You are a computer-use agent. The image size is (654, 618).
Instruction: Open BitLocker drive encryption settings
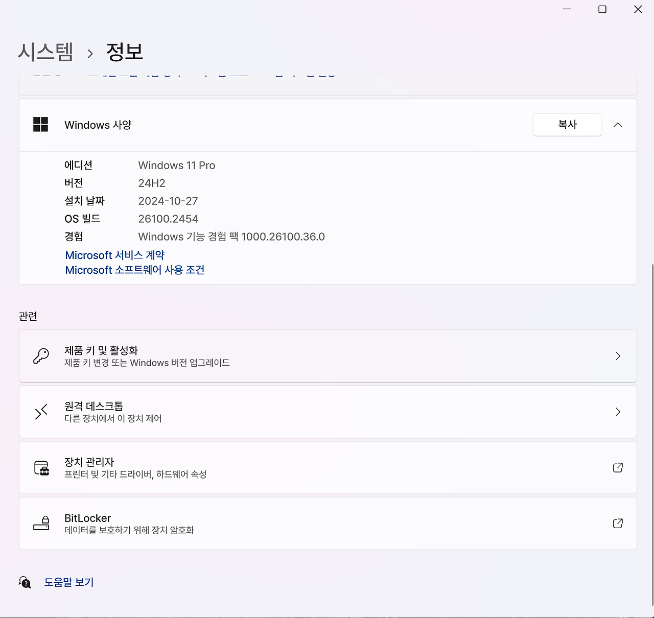coord(328,523)
